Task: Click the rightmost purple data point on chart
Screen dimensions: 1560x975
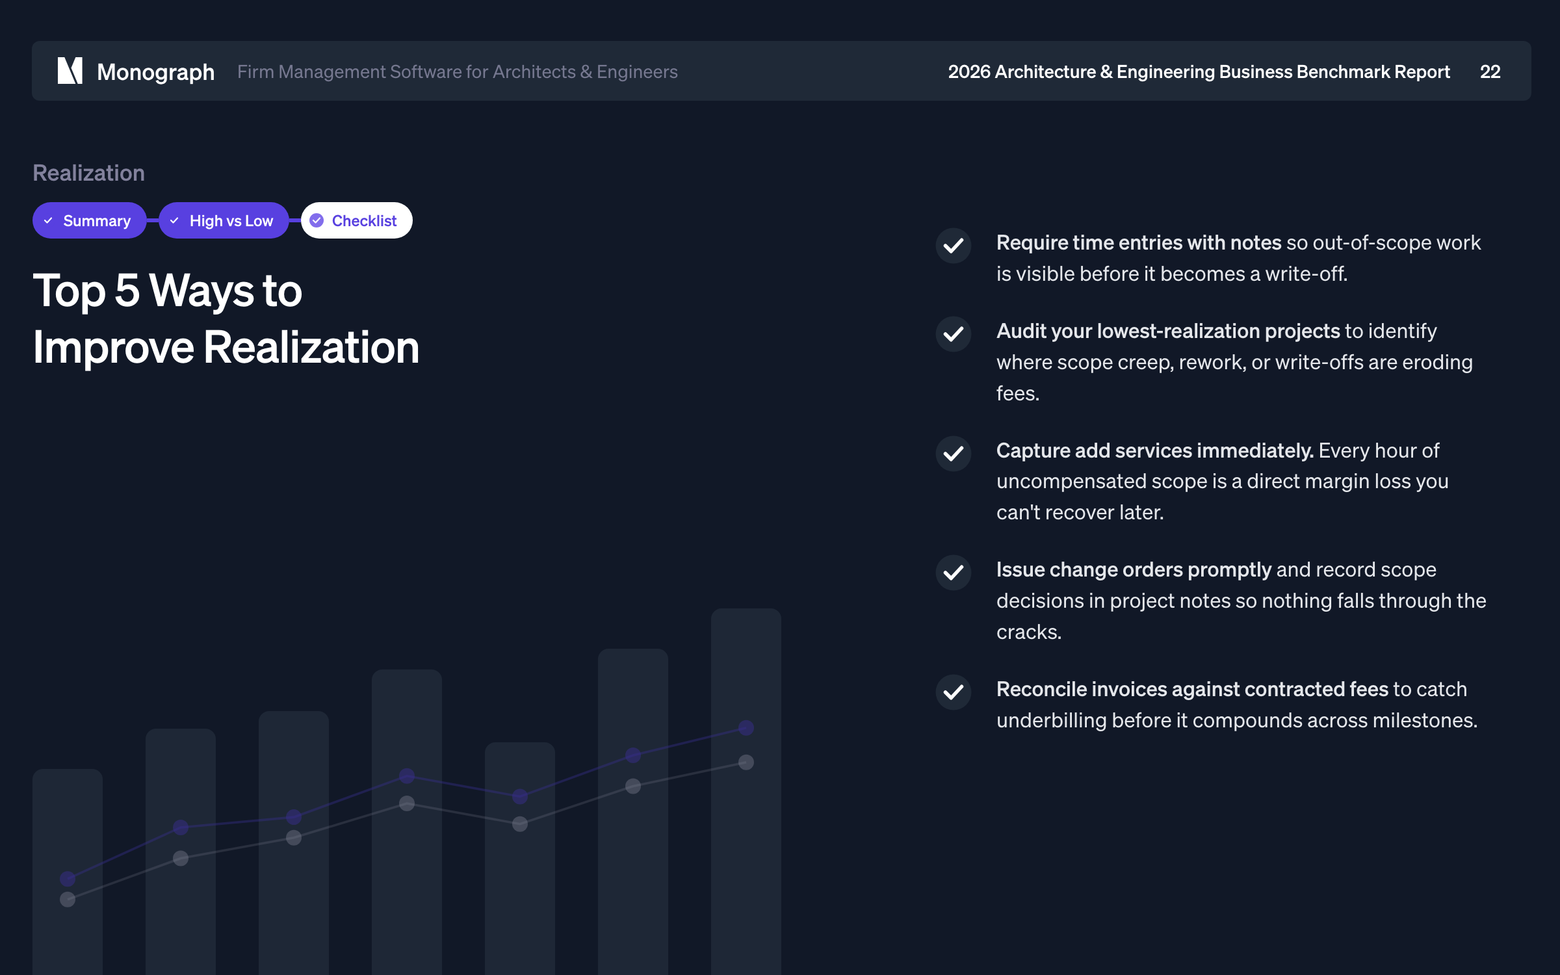Action: pos(746,727)
